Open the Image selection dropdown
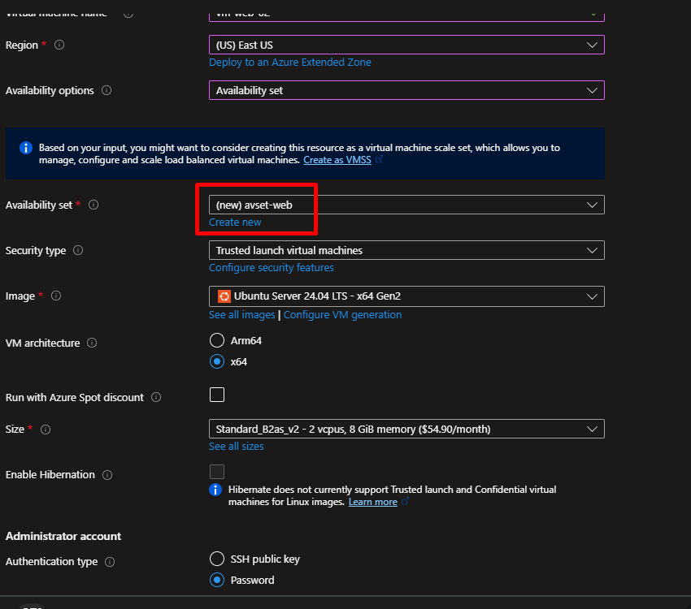 pyautogui.click(x=406, y=296)
